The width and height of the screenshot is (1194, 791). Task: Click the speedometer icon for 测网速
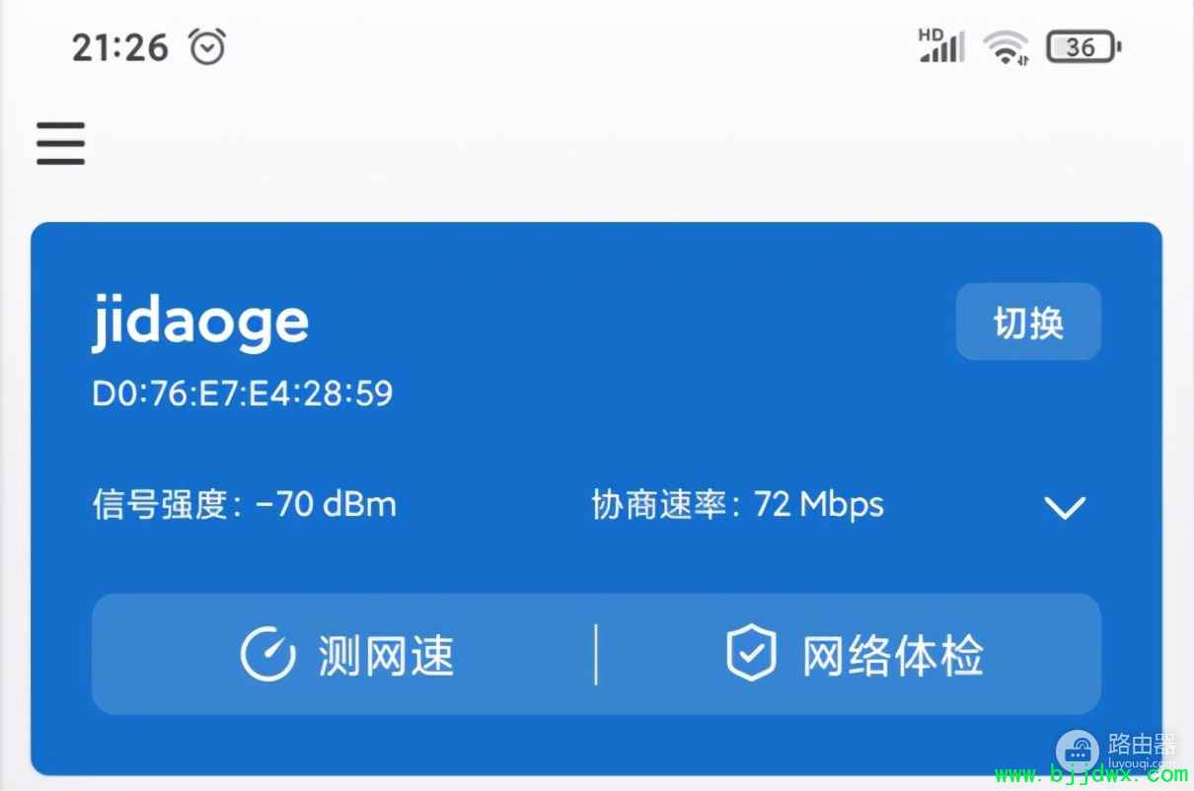coord(268,655)
